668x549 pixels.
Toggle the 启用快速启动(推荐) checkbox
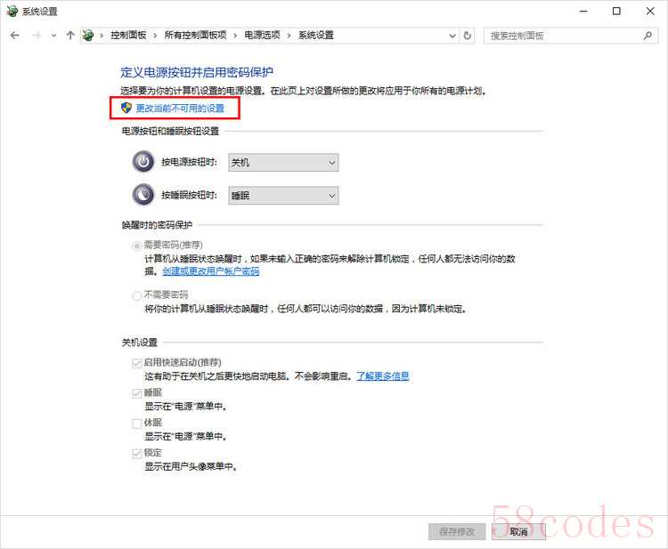(x=137, y=363)
